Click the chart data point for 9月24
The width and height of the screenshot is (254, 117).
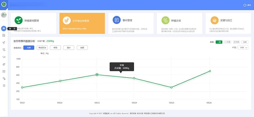(x=134, y=78)
